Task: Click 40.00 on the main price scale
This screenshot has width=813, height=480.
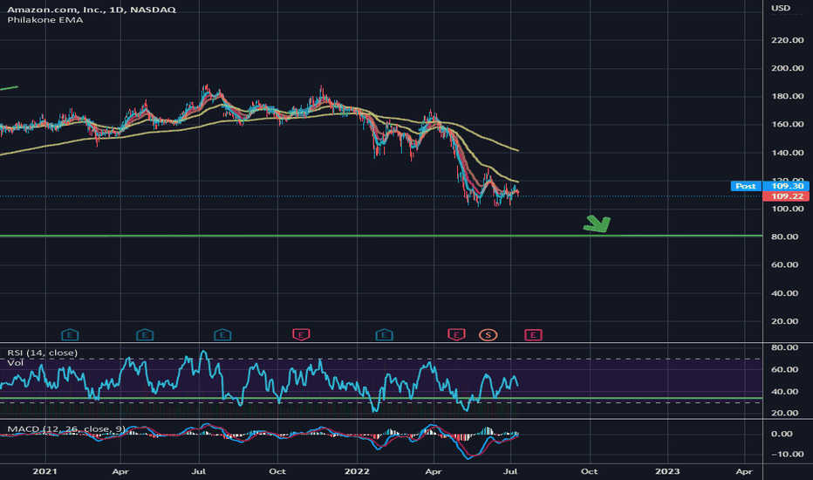Action: click(785, 293)
